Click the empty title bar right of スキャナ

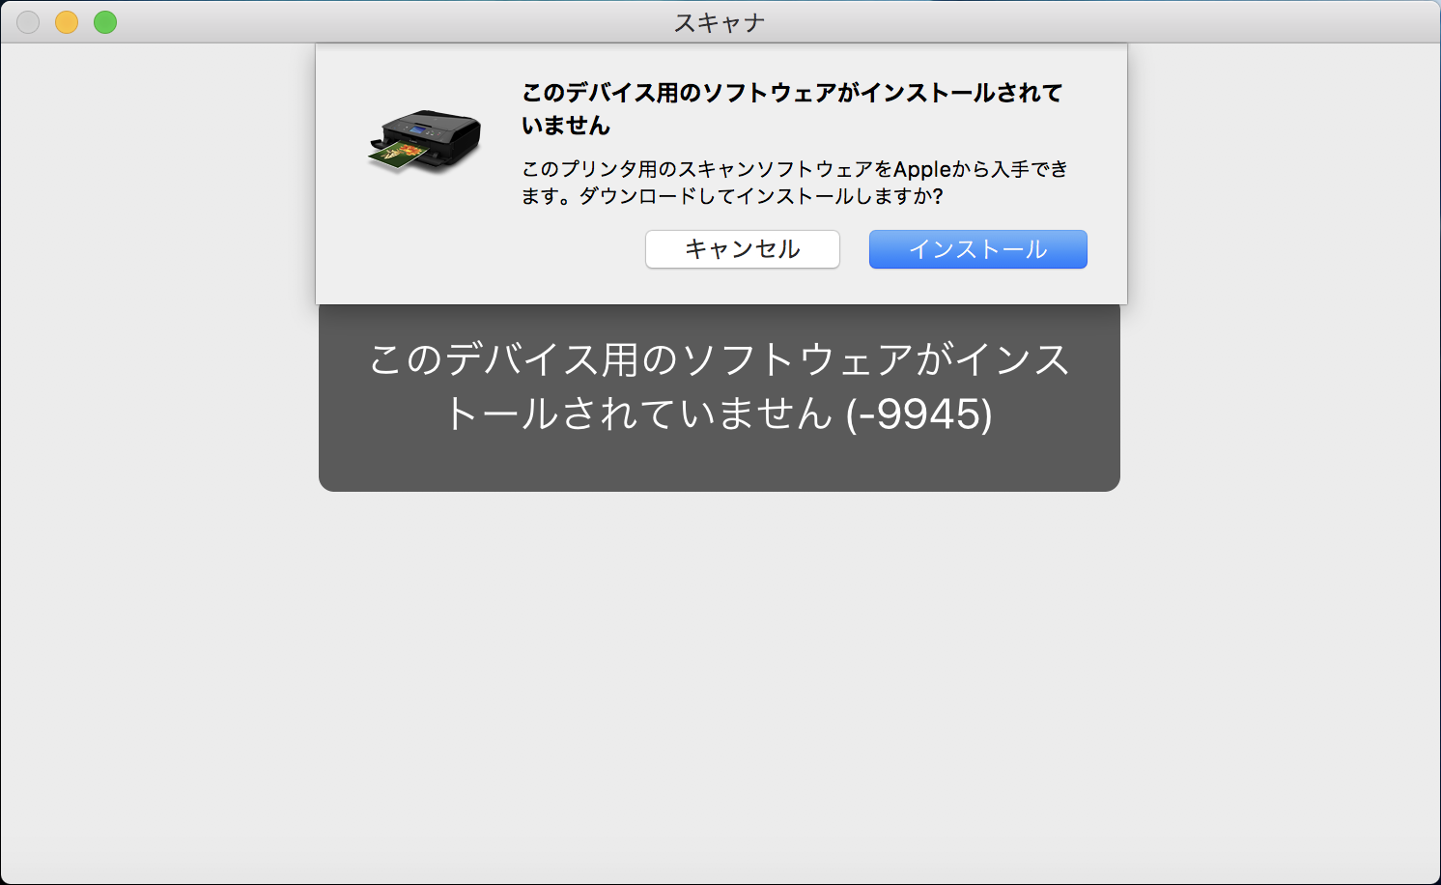point(1101,22)
